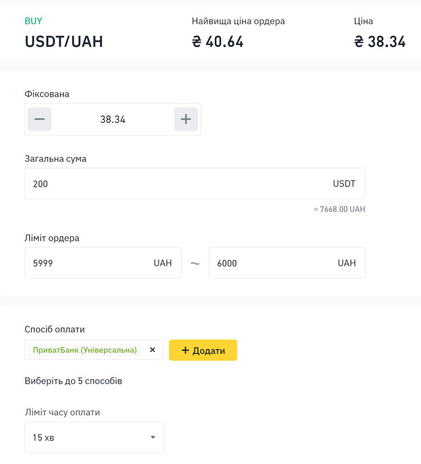Image resolution: width=421 pixels, height=464 pixels.
Task: Click the ПриватБанк (Універсальна) payment tag
Action: pos(85,350)
